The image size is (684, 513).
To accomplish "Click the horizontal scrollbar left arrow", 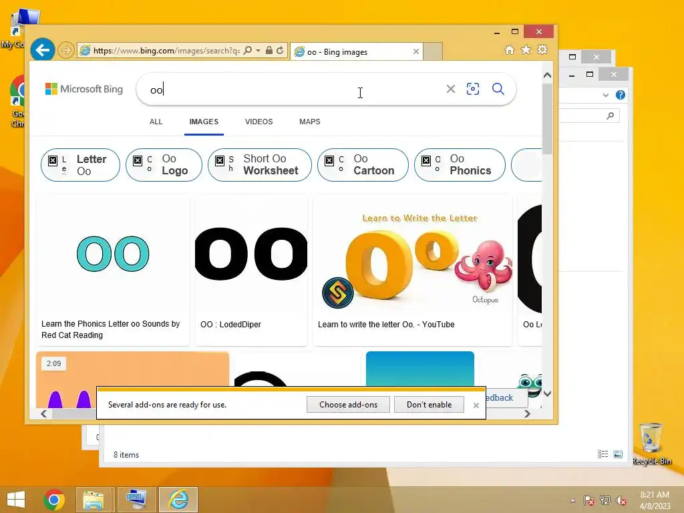I will (x=43, y=413).
